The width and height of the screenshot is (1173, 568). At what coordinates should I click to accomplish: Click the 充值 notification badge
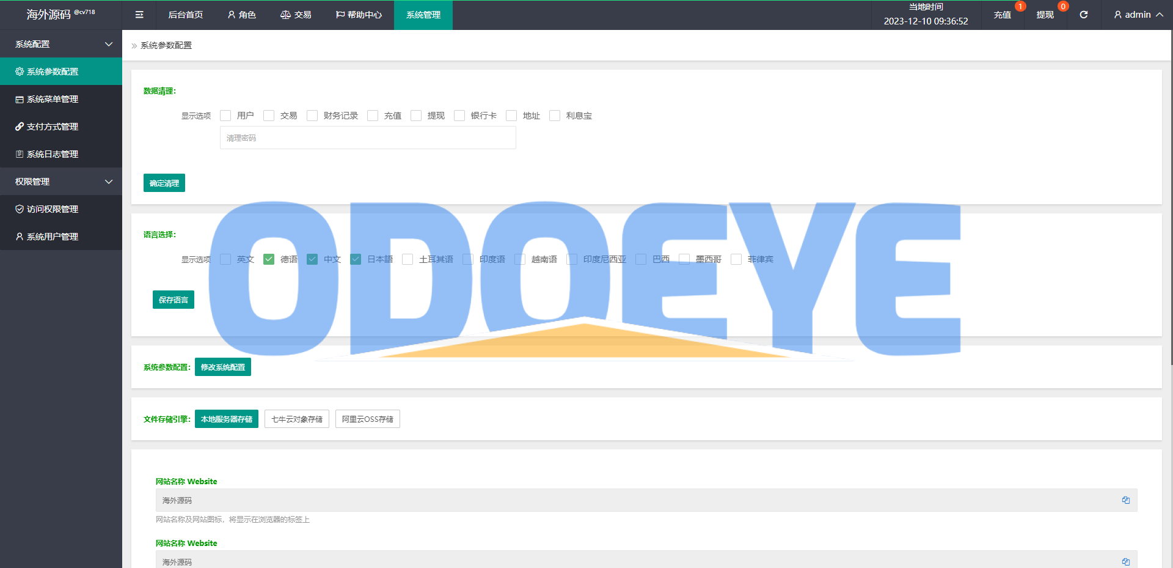pos(1020,7)
